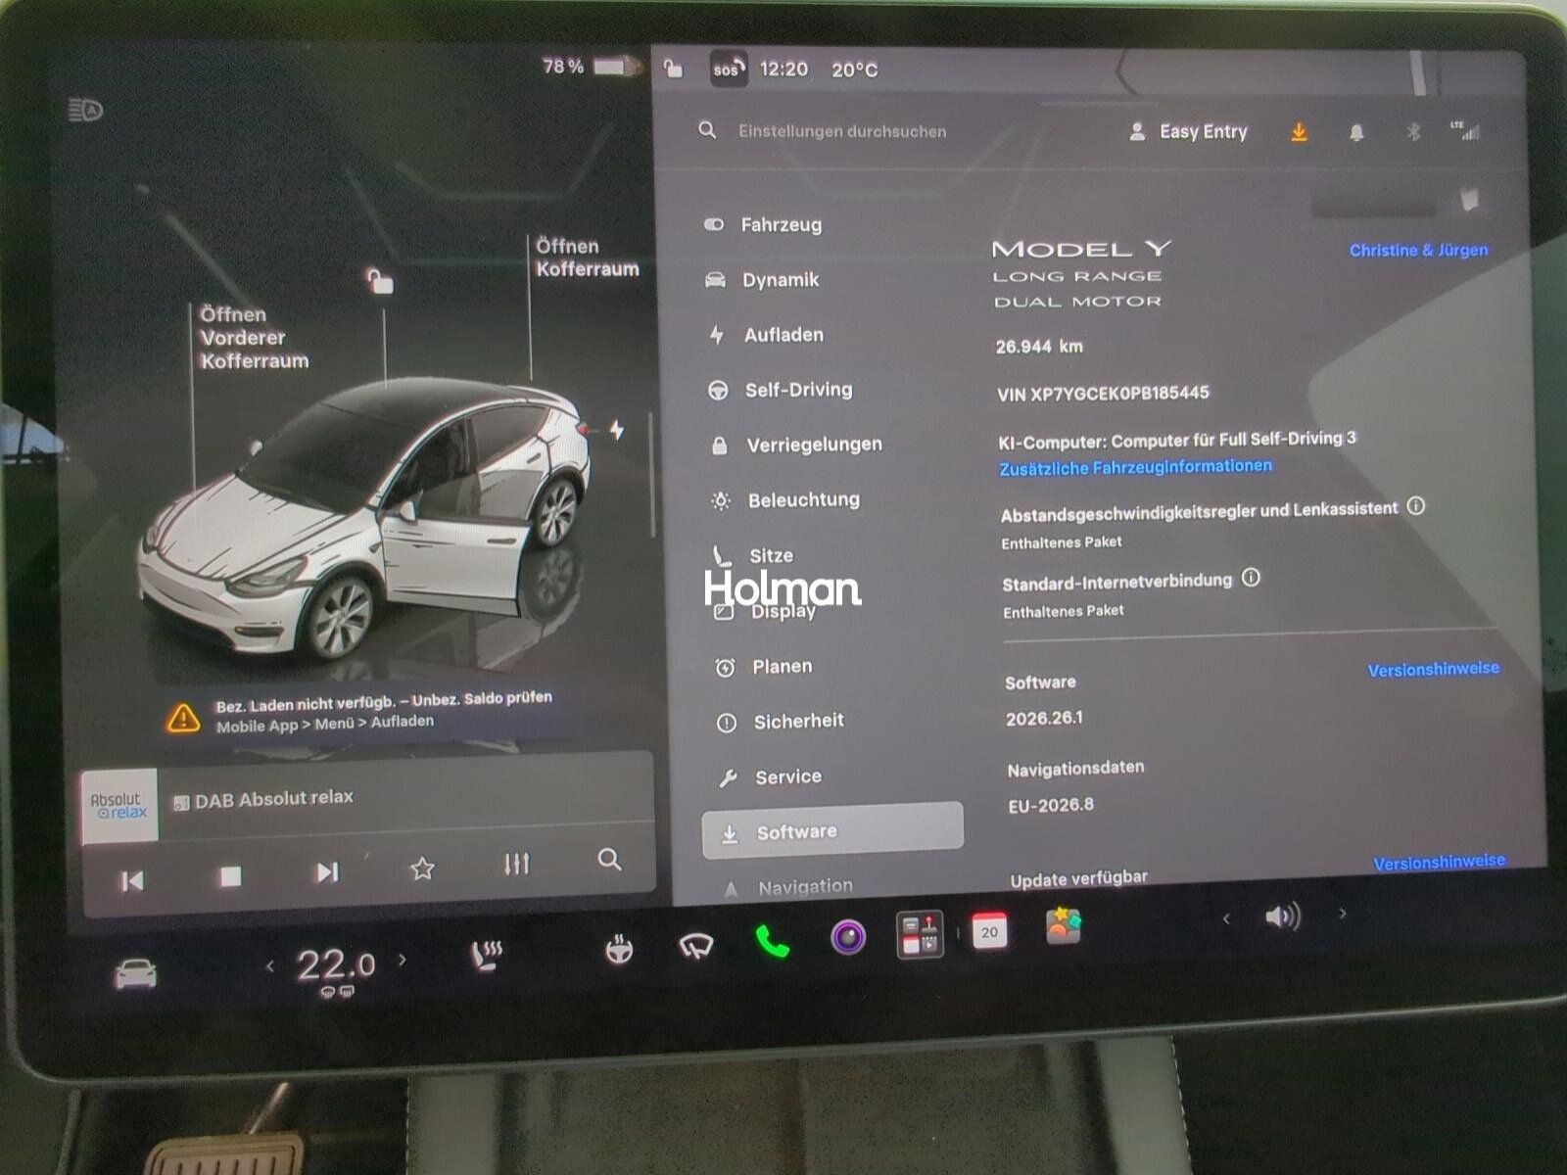Tap the orange software download icon

pos(1299,131)
